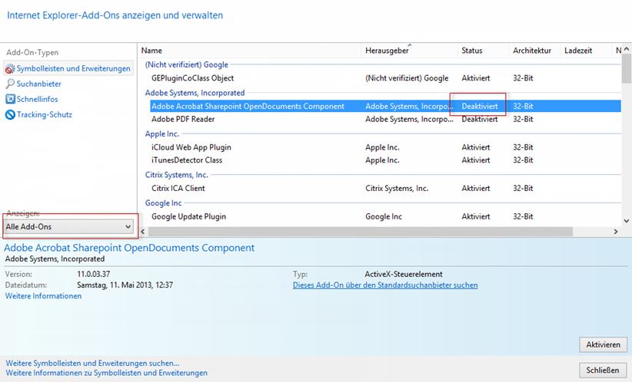
Task: Open Weitere Informationen zu Symbolleisten und Erweiterungen
Action: (x=106, y=373)
